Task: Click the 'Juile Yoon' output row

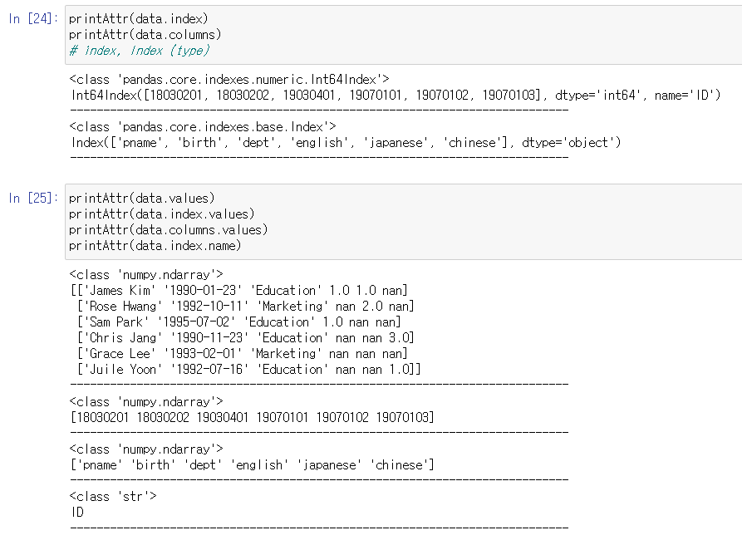Action: (x=249, y=369)
